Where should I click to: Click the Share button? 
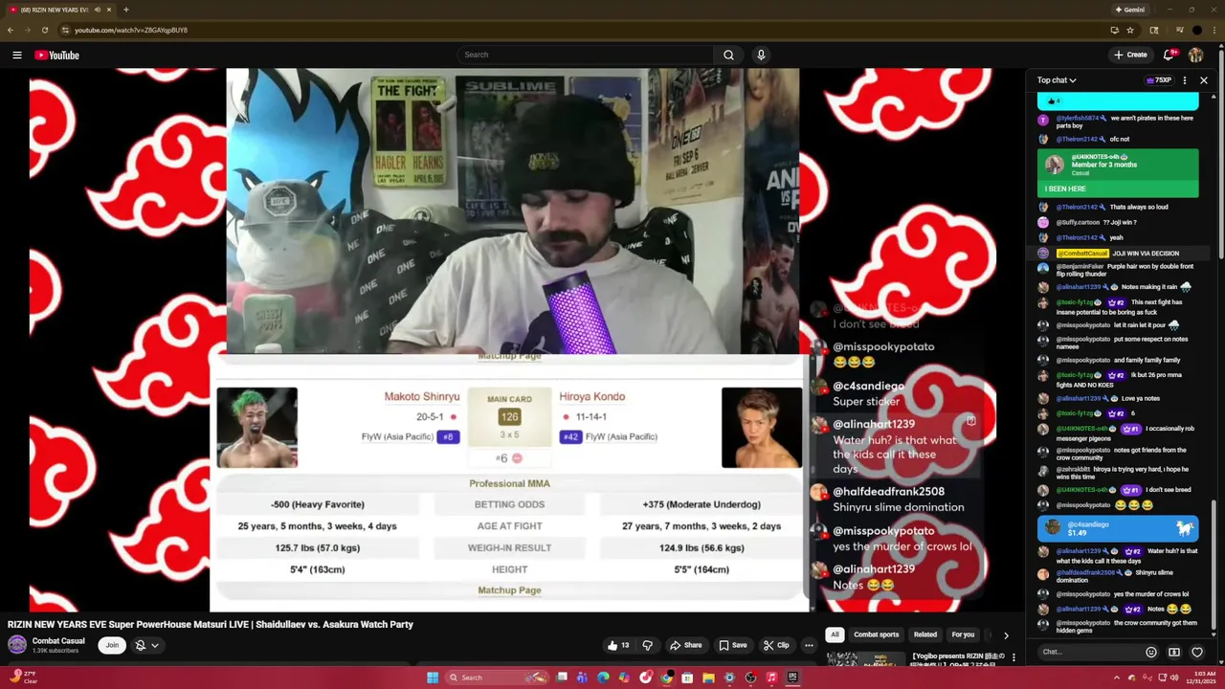(x=685, y=645)
